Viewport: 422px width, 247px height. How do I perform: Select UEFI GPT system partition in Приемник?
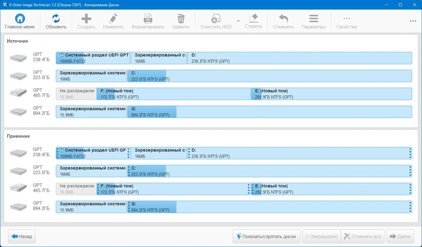click(93, 153)
